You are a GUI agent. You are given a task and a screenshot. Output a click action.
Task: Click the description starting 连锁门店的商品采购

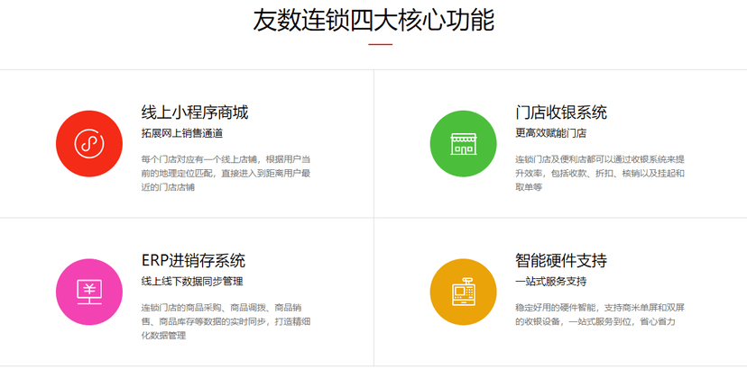[226, 321]
